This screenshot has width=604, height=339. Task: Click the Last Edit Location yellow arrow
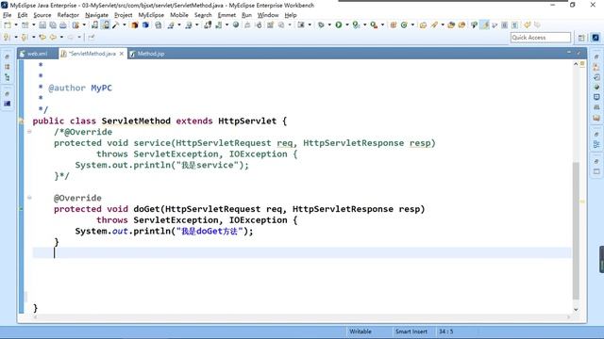pyautogui.click(x=42, y=38)
